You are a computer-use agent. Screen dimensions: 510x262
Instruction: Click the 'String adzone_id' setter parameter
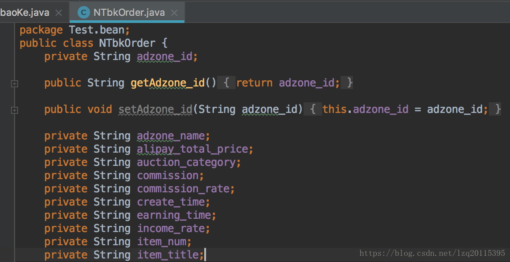point(248,109)
